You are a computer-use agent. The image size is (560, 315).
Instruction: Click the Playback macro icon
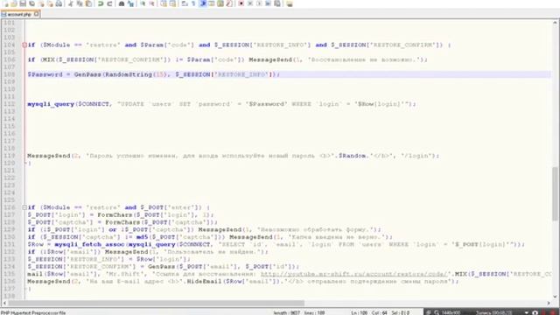point(258,3)
